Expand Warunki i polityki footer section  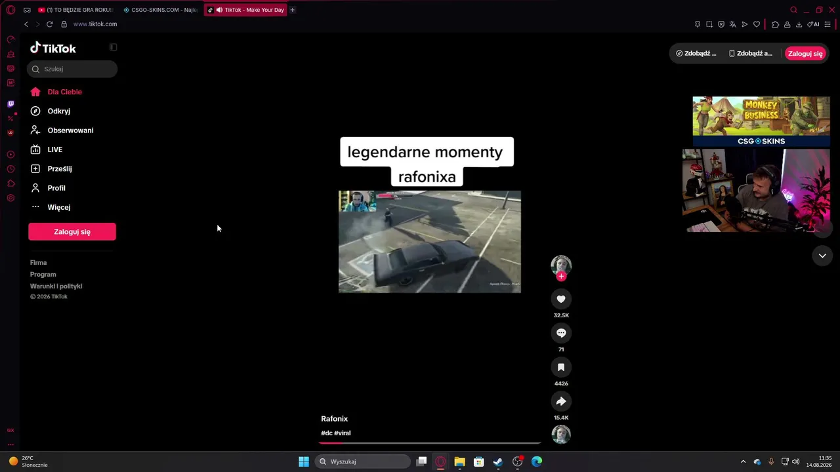(56, 286)
